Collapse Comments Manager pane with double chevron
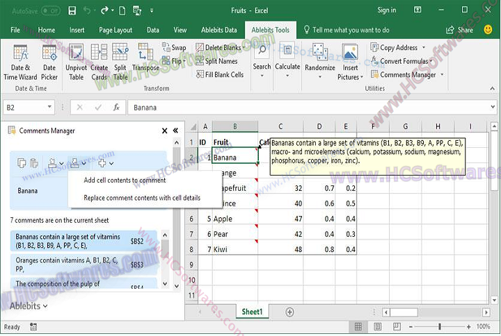The image size is (501, 336). (x=175, y=131)
